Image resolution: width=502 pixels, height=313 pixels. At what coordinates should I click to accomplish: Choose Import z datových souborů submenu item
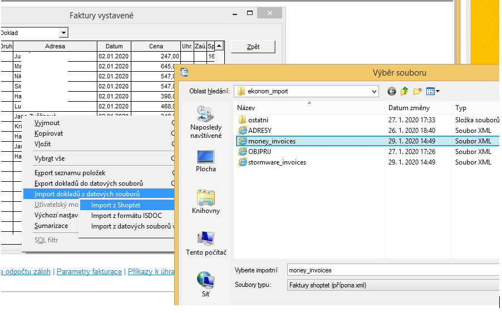click(x=132, y=226)
